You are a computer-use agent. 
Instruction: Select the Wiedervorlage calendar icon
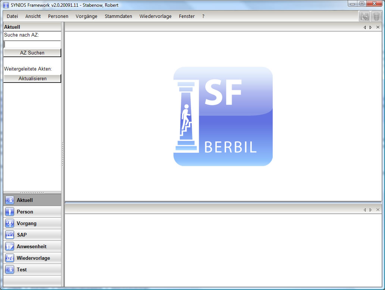point(10,258)
